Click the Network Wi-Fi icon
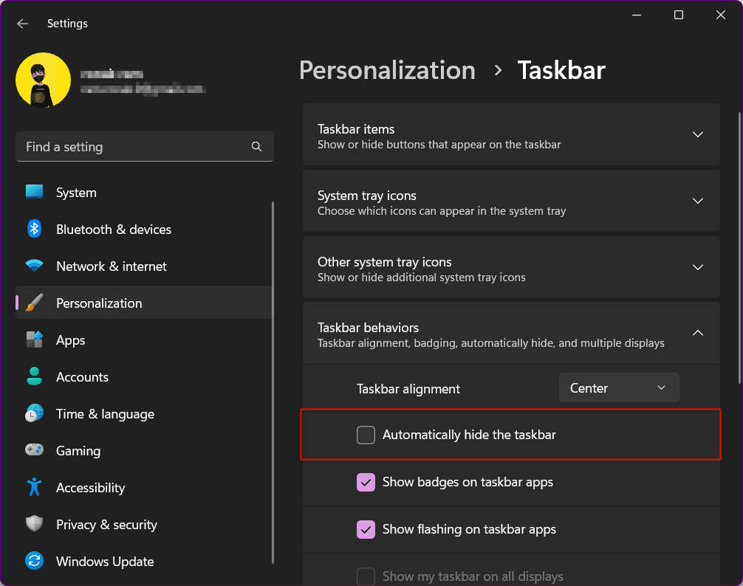This screenshot has width=743, height=586. [x=34, y=266]
